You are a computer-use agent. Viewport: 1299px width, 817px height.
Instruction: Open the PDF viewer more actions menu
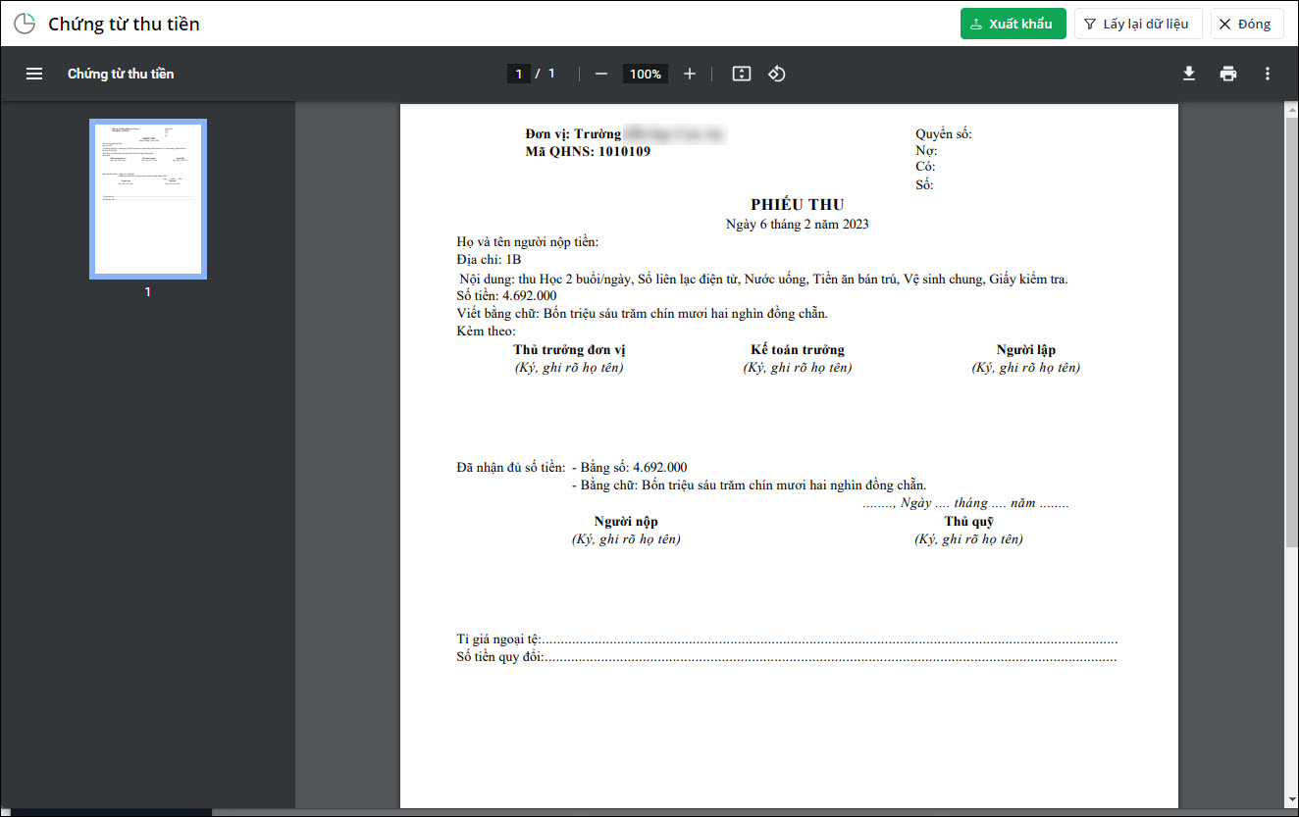[1268, 74]
